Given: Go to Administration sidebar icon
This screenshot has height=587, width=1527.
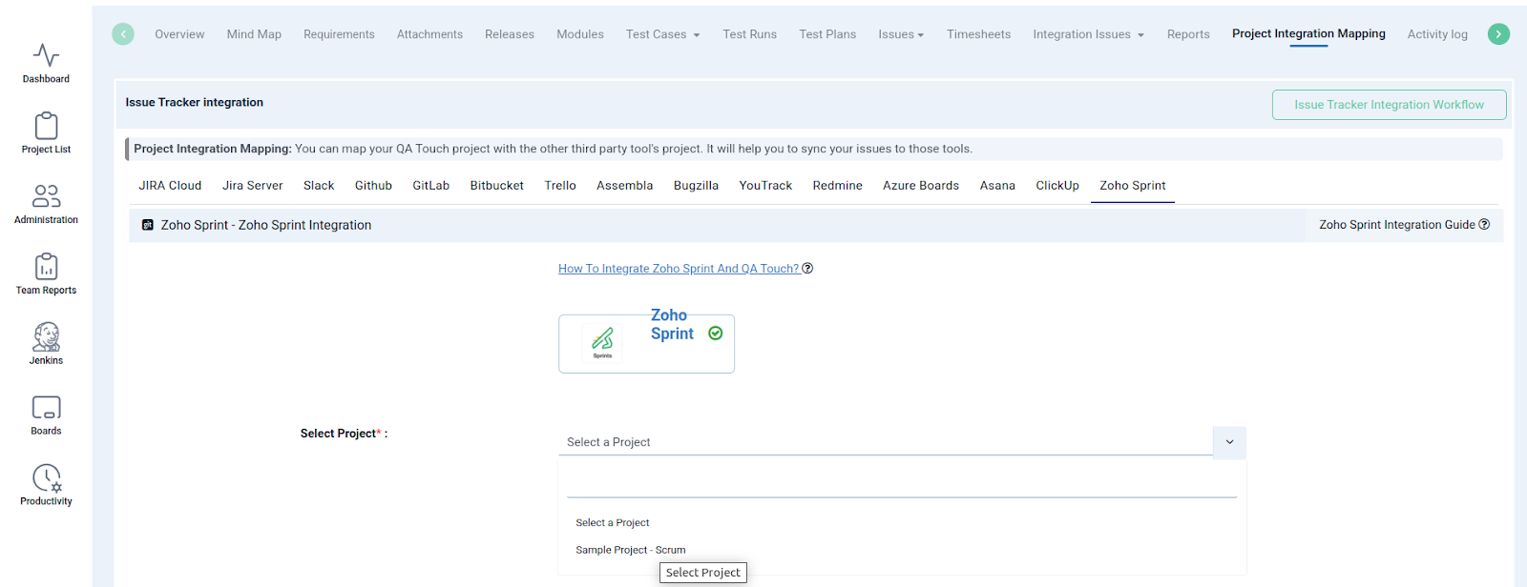Looking at the screenshot, I should coord(46,204).
